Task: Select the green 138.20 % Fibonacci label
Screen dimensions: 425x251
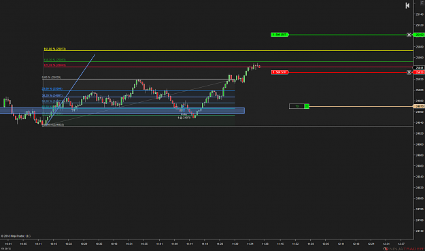Action: click(55, 60)
